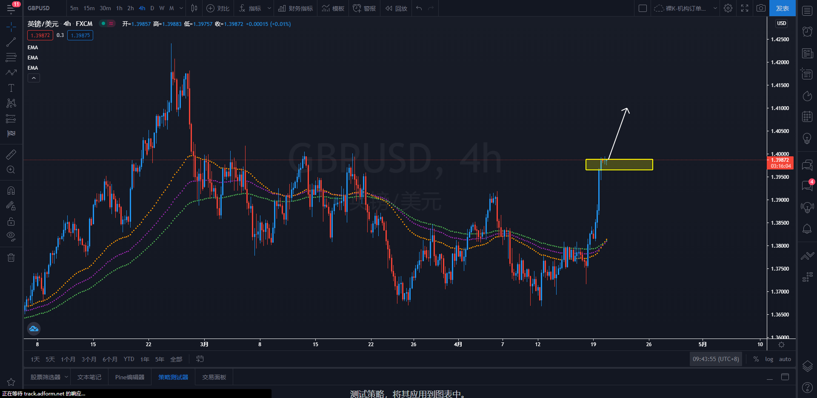The width and height of the screenshot is (817, 398).
Task: Switch to the Pine编辑器 tab
Action: [x=130, y=377]
